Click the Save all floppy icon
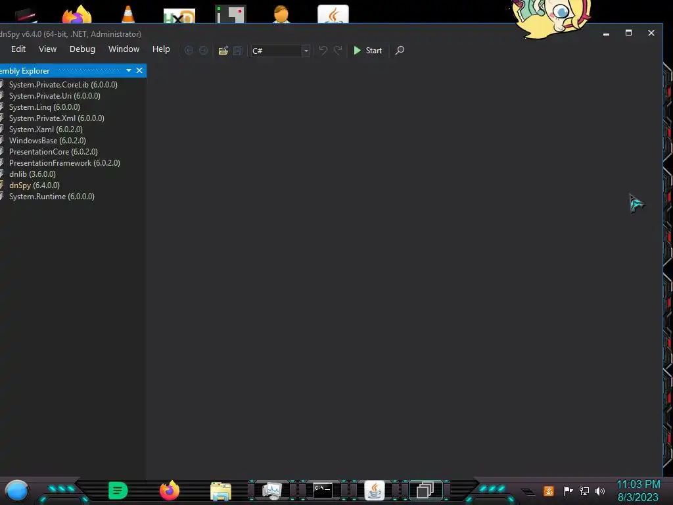The width and height of the screenshot is (673, 505). pyautogui.click(x=237, y=51)
